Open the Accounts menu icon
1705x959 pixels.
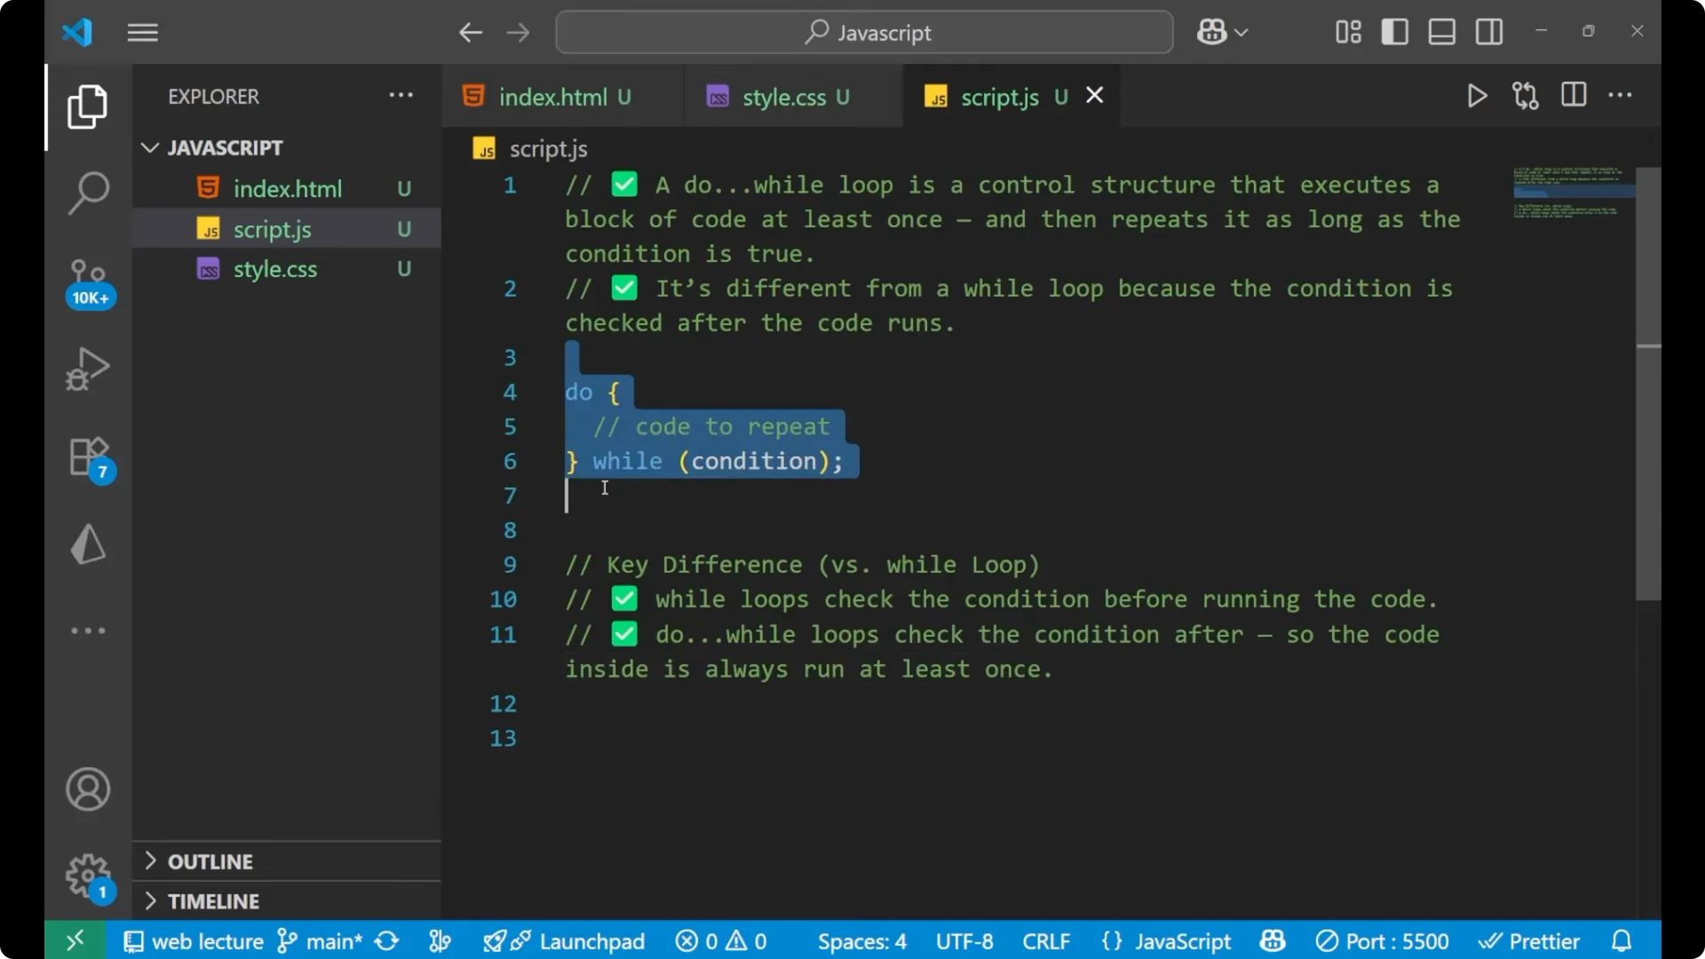(87, 789)
